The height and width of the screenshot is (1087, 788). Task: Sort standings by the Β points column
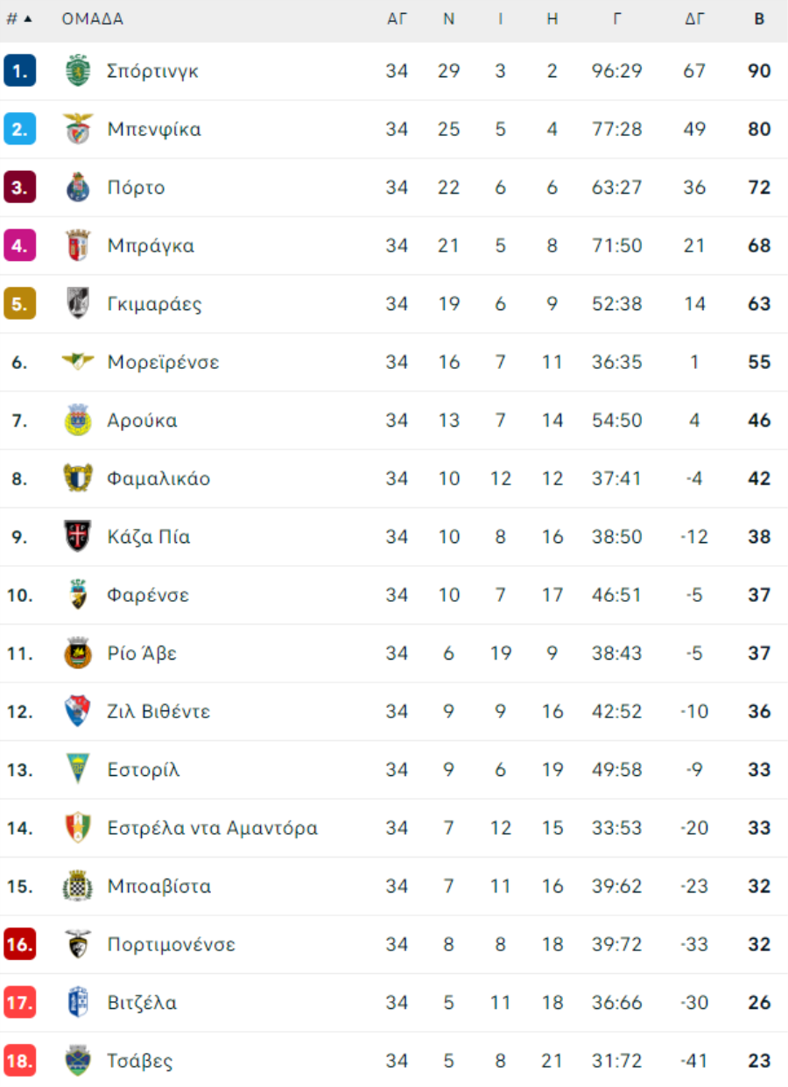pos(759,19)
